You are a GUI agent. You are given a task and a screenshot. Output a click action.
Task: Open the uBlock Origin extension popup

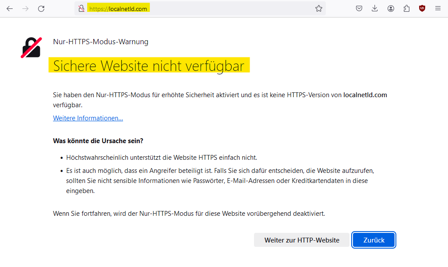click(x=422, y=8)
